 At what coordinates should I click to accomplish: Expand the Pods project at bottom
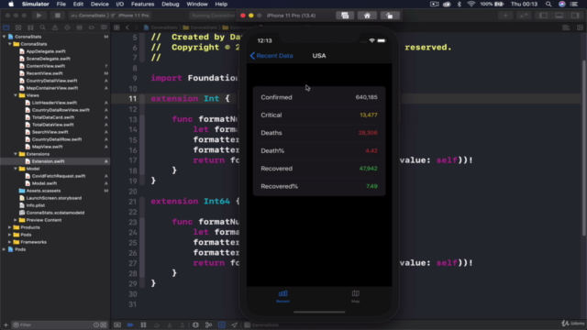point(4,249)
